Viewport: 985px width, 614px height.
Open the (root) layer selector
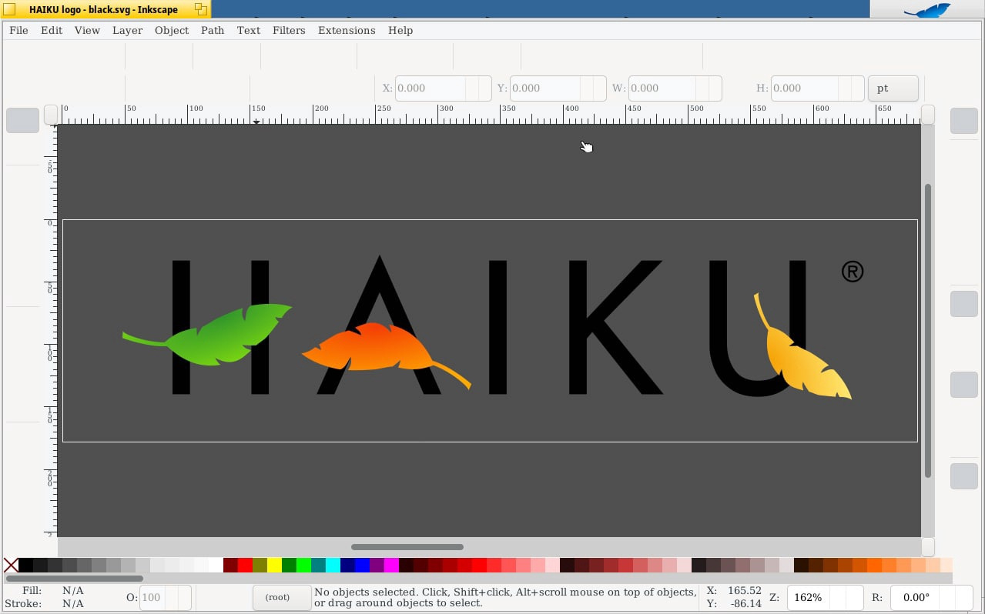pyautogui.click(x=277, y=598)
